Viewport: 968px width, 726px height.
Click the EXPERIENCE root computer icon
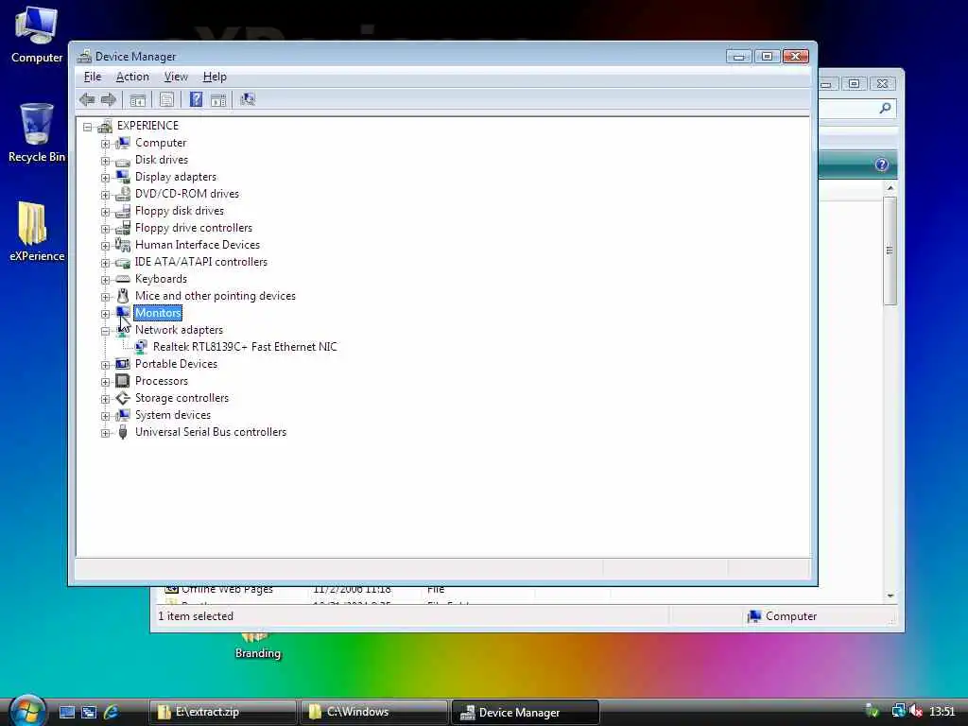[105, 126]
